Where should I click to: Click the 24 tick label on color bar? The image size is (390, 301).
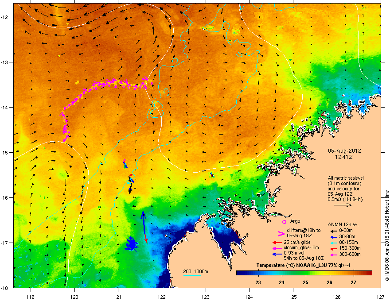282,282
